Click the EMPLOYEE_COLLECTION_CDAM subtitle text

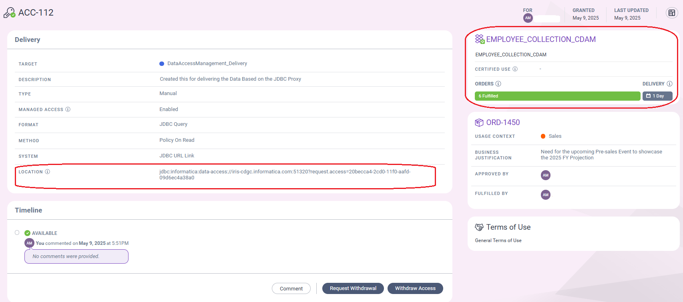coord(511,55)
